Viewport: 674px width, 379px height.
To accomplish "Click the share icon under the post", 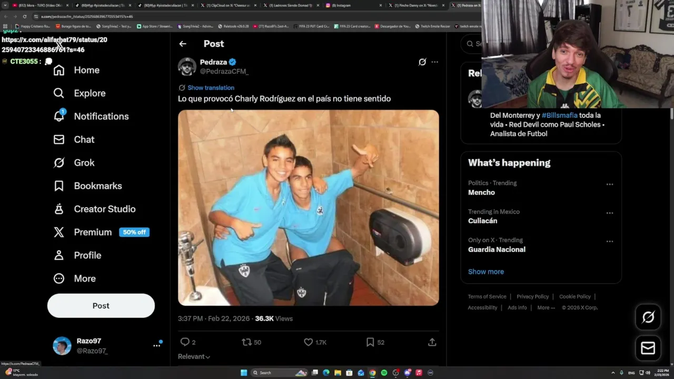I will [432, 342].
